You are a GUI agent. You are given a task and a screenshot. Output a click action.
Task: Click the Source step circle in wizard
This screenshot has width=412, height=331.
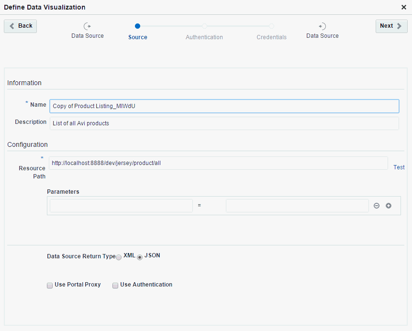click(x=138, y=26)
